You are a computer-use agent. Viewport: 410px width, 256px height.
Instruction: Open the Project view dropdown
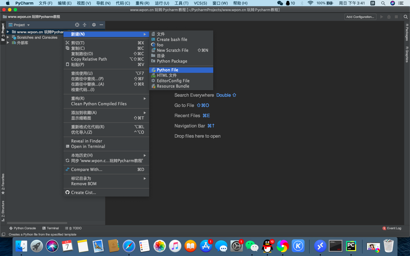(19, 25)
